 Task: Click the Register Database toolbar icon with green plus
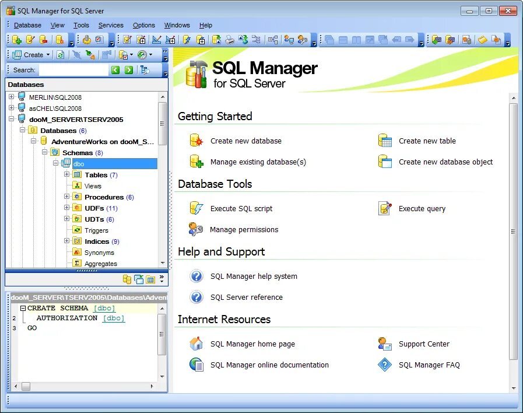click(17, 40)
